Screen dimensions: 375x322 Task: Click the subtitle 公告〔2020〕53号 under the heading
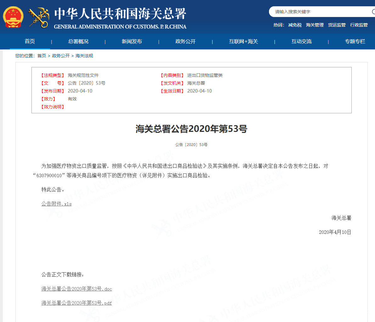point(191,145)
